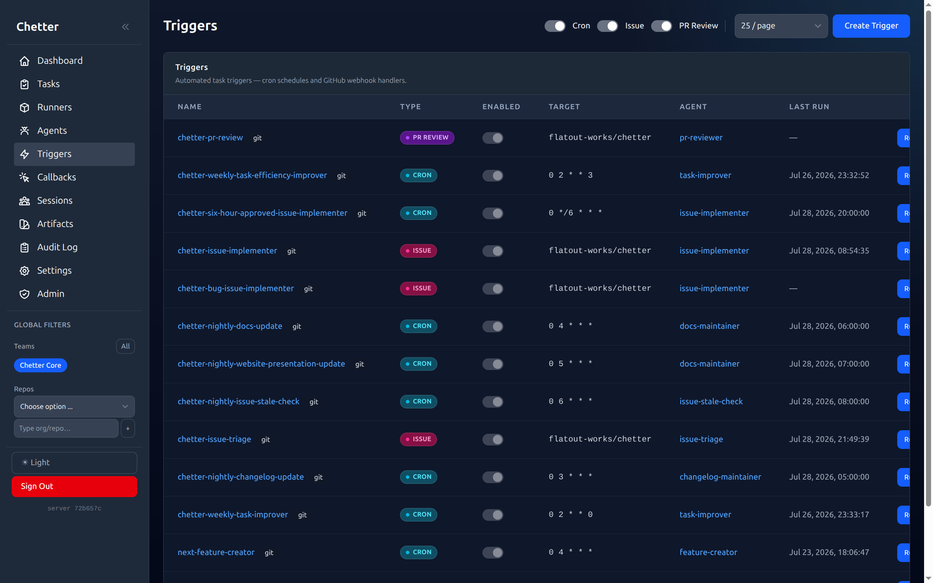
Task: Open the pr-reviewer agent link
Action: (x=701, y=138)
